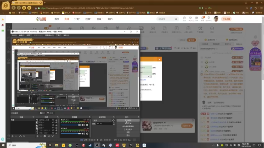Image resolution: width=264 pixels, height=148 pixels.
Task: Move source down in the sources list
Action: (52, 136)
